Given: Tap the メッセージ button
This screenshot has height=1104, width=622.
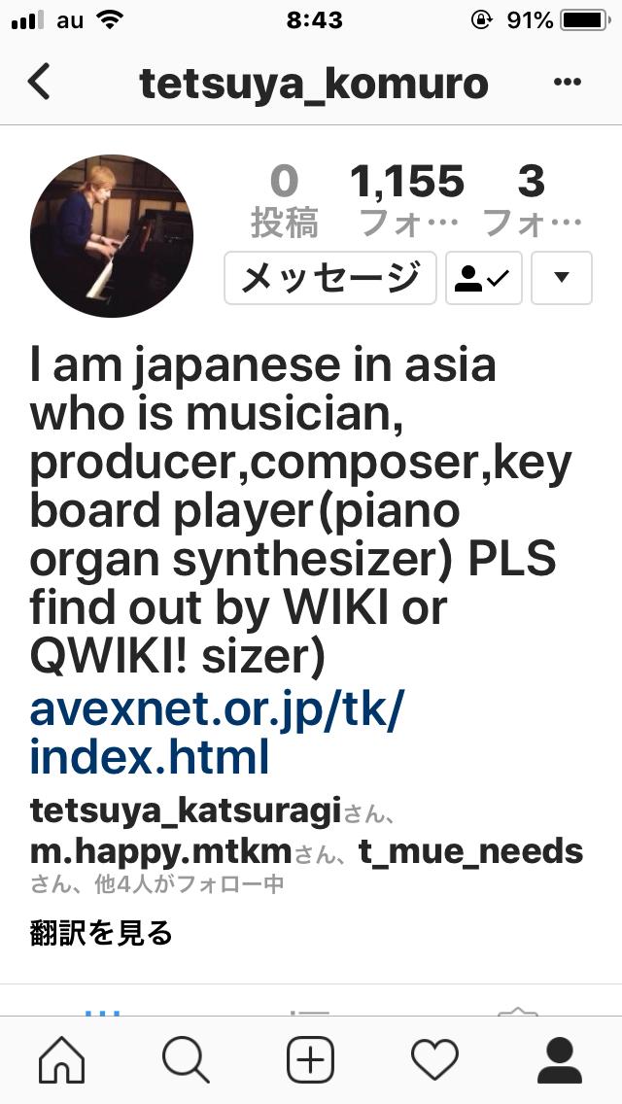Looking at the screenshot, I should (x=330, y=278).
